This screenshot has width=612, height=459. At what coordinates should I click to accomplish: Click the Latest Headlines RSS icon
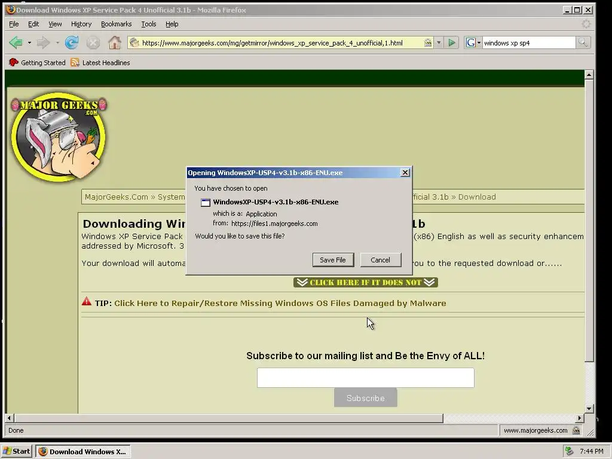pos(75,62)
